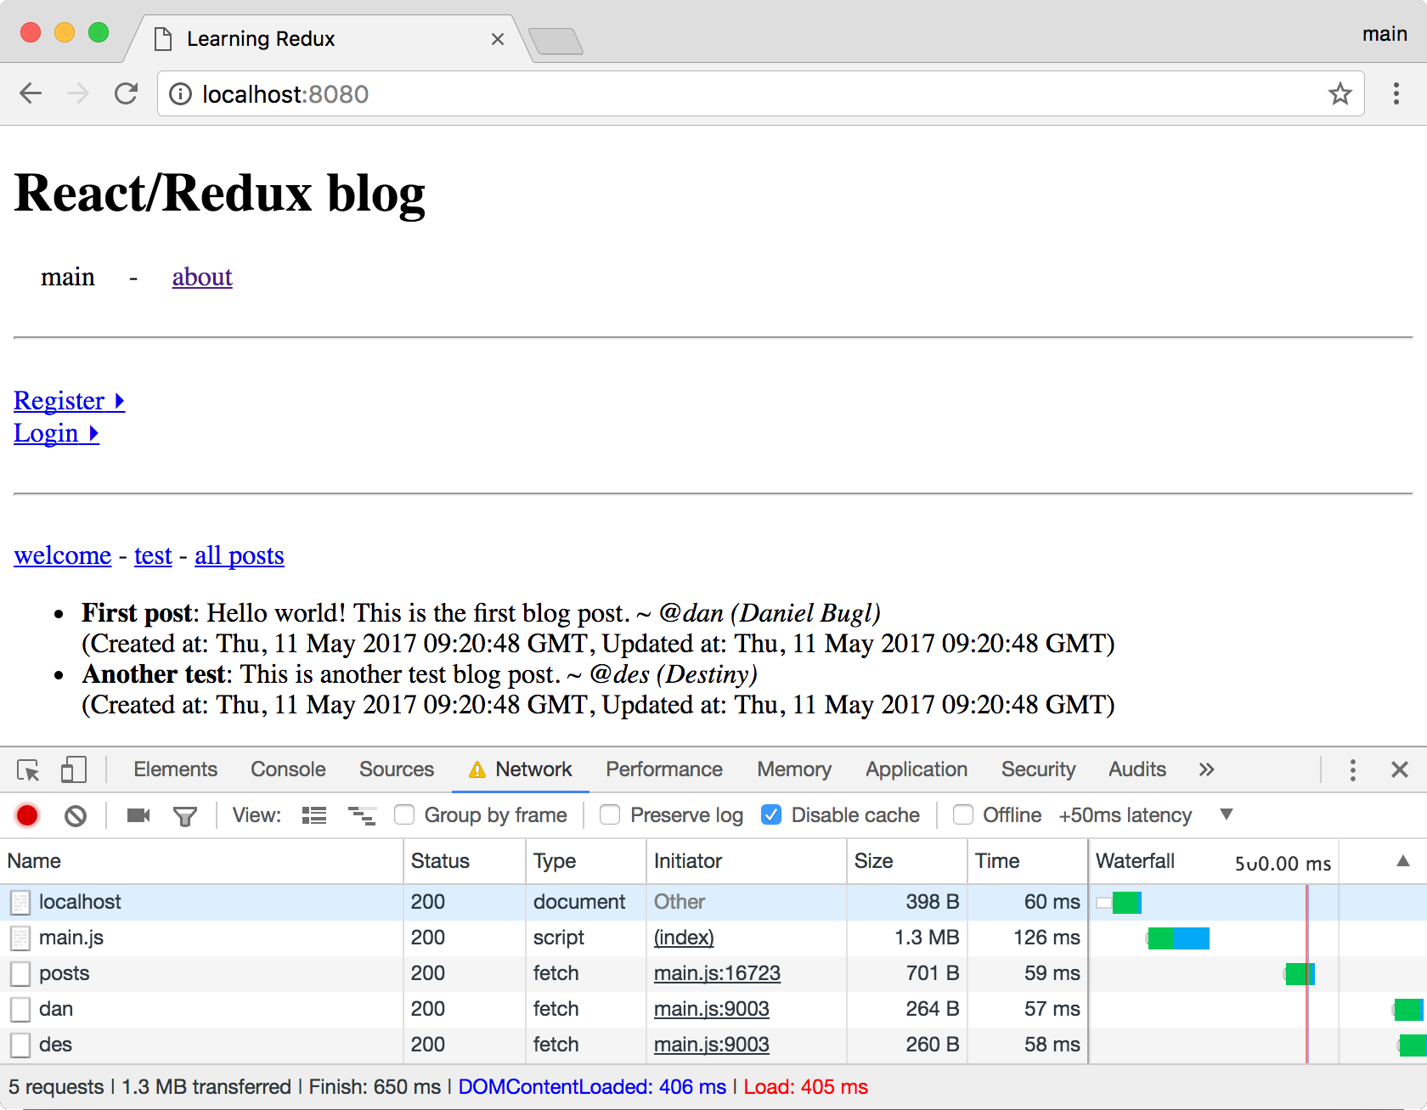
Task: Sort waterfall using the triangle arrow
Action: (1403, 860)
